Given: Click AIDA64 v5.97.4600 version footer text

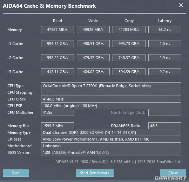Looking at the screenshot, I should pos(118,162).
